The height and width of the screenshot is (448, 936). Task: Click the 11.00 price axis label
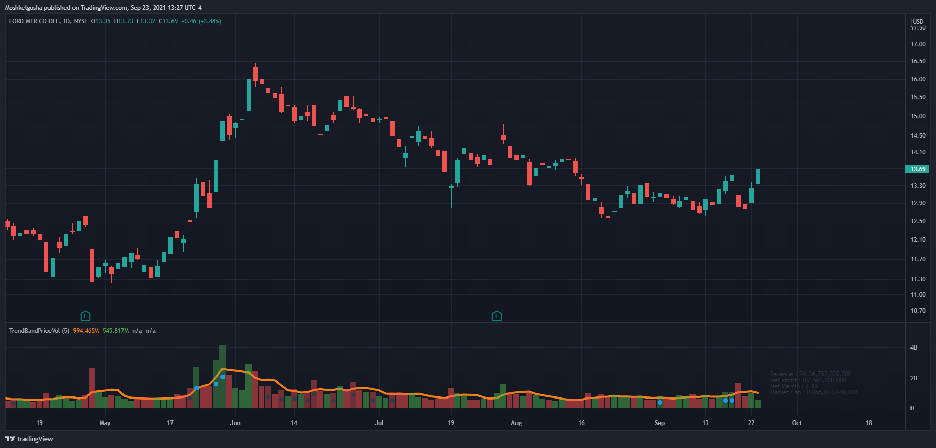tap(918, 295)
